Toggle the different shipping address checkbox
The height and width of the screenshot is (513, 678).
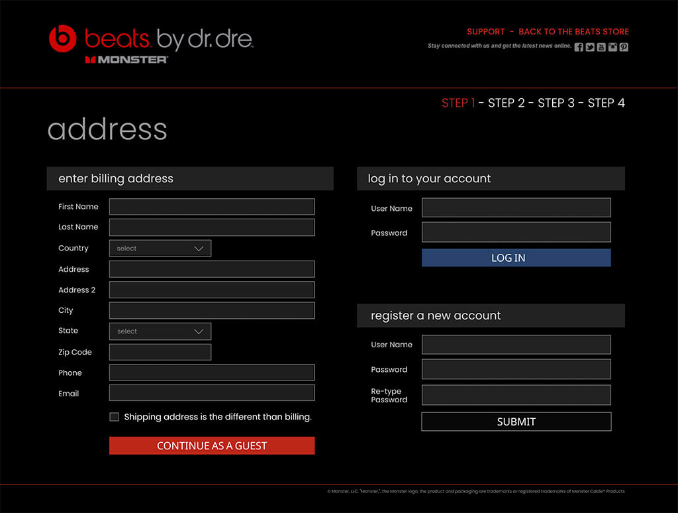[114, 417]
